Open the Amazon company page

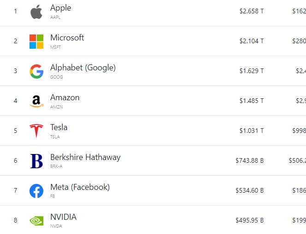coord(65,97)
